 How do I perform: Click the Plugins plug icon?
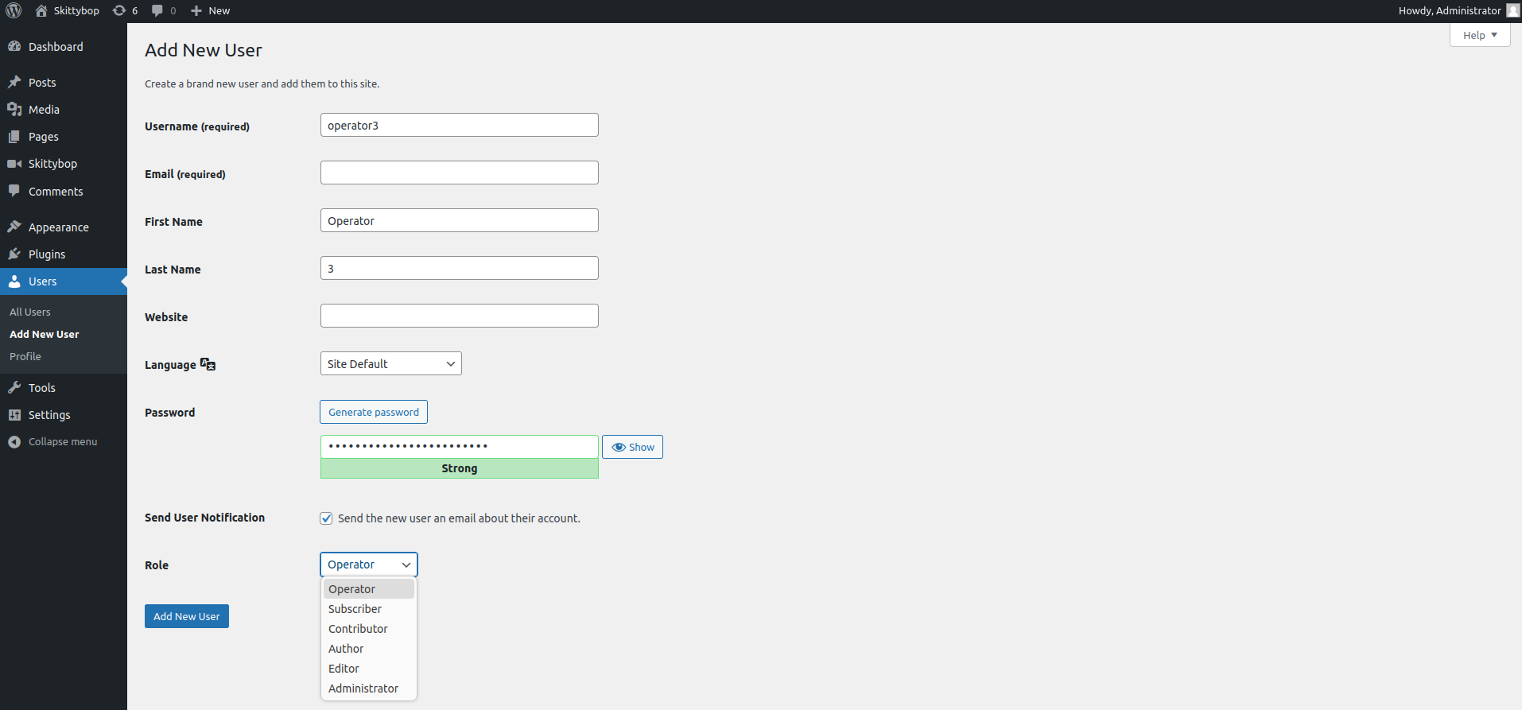pyautogui.click(x=14, y=254)
